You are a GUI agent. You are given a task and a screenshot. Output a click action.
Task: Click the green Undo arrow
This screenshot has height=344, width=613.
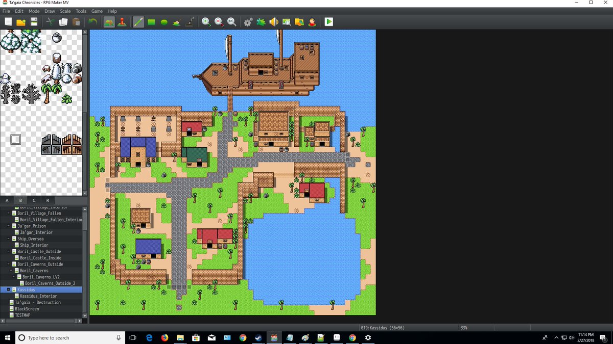pyautogui.click(x=92, y=22)
